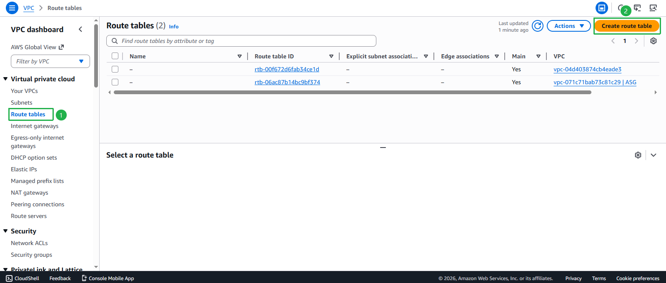
Task: Go to VPC breadcrumb link
Action: pyautogui.click(x=29, y=8)
